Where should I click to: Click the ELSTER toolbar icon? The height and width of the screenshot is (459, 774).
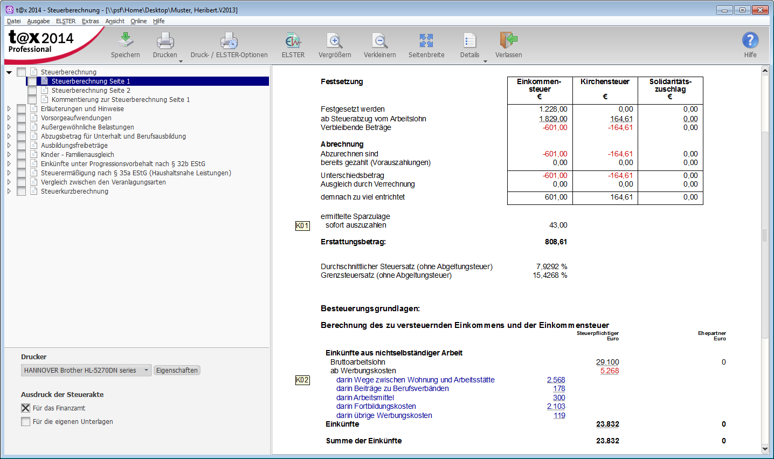coord(293,40)
